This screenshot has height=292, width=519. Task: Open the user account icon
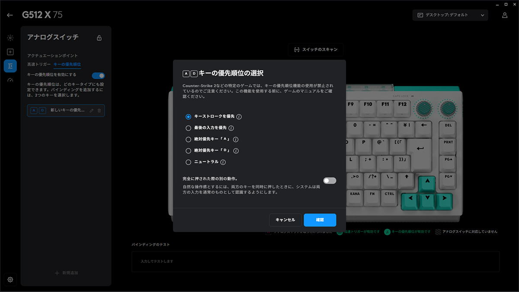504,15
